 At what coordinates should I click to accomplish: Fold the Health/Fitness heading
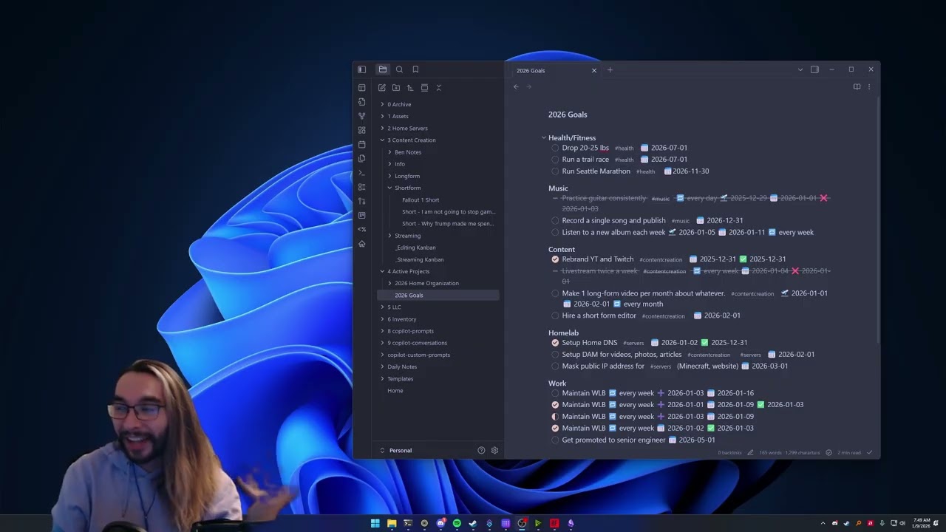(544, 137)
